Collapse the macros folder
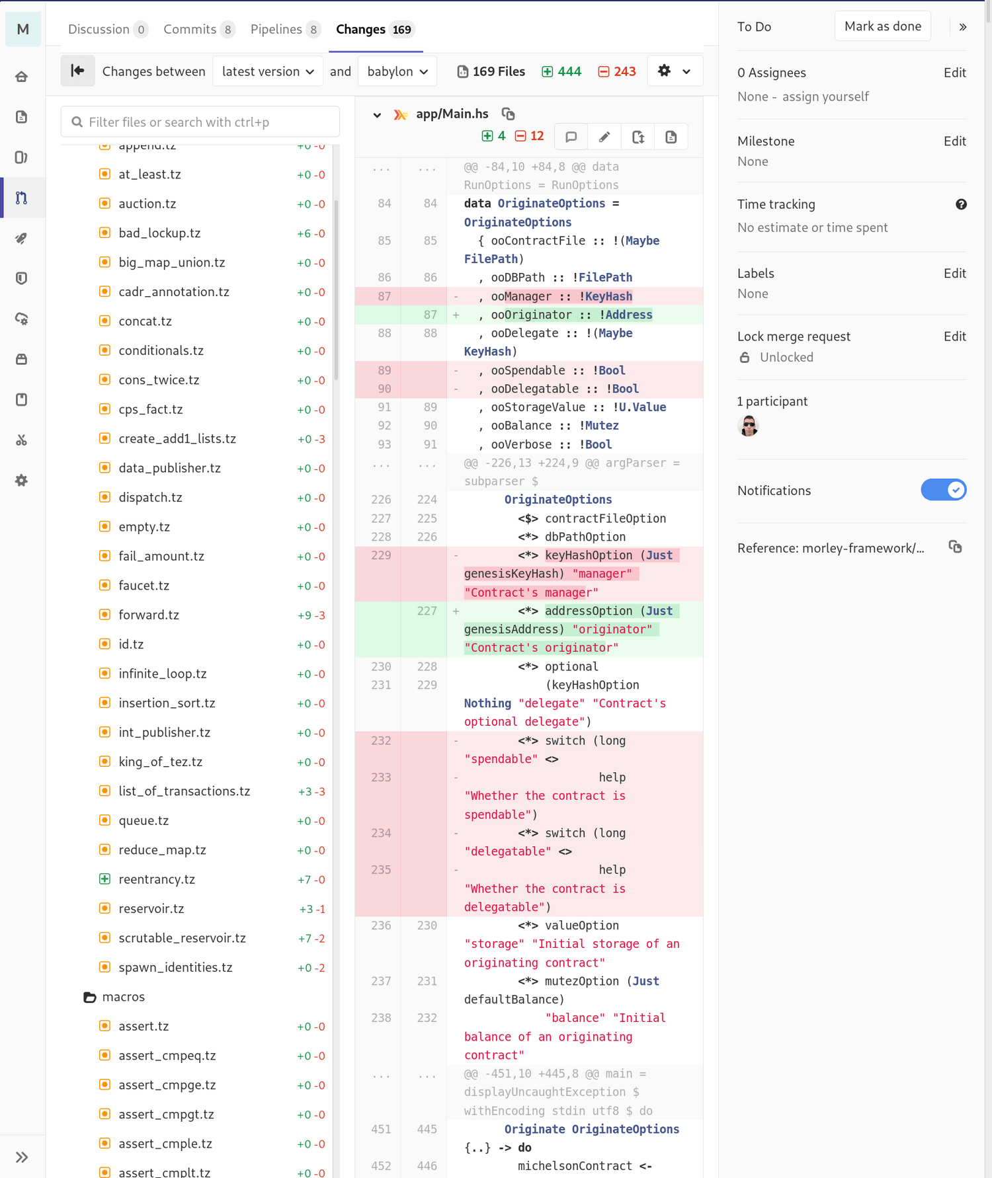The image size is (992, 1178). coord(114,996)
